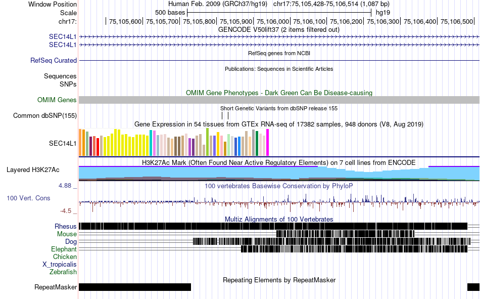Screen dimensions: 480x299
Task: Click the Rhesus alignment label
Action: click(66, 226)
